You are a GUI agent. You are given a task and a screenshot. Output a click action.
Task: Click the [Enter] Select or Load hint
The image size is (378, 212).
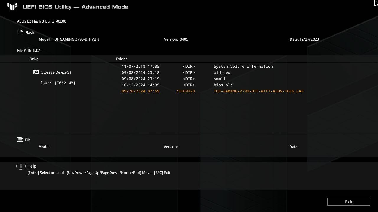coord(46,173)
